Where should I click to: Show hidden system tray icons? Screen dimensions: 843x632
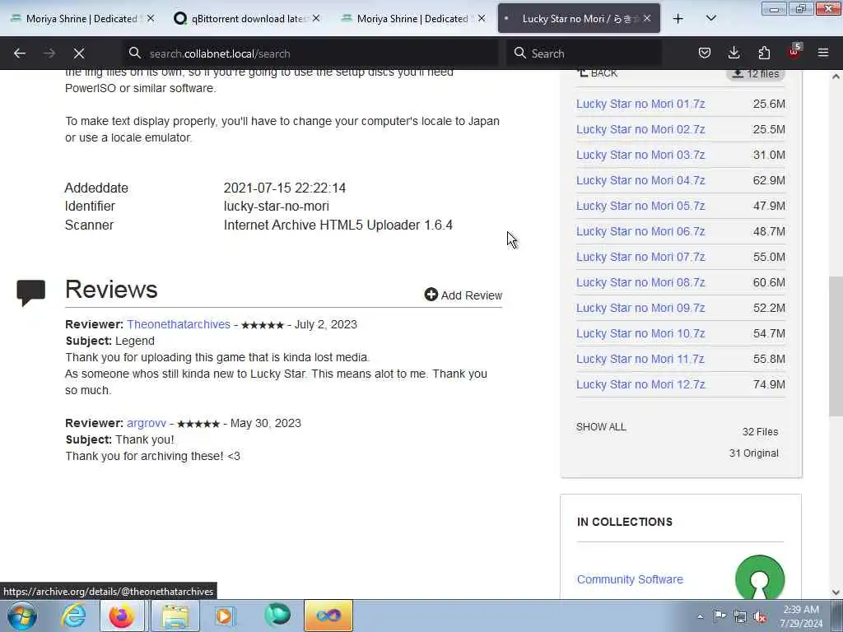[700, 617]
